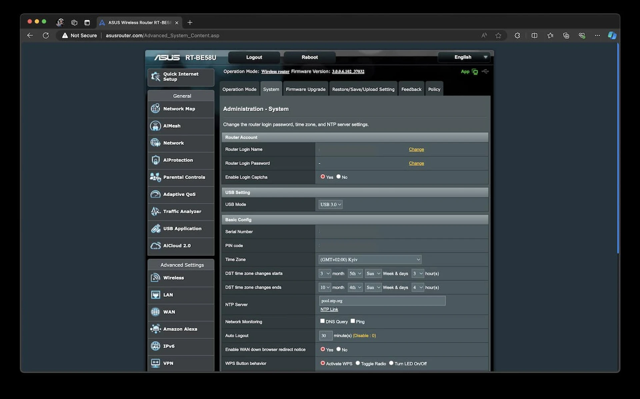Reload the page with refresh icon

click(46, 35)
